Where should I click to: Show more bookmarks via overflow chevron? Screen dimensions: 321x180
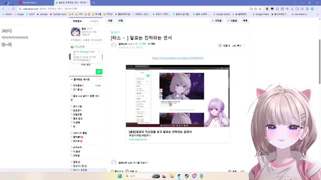tap(317, 14)
